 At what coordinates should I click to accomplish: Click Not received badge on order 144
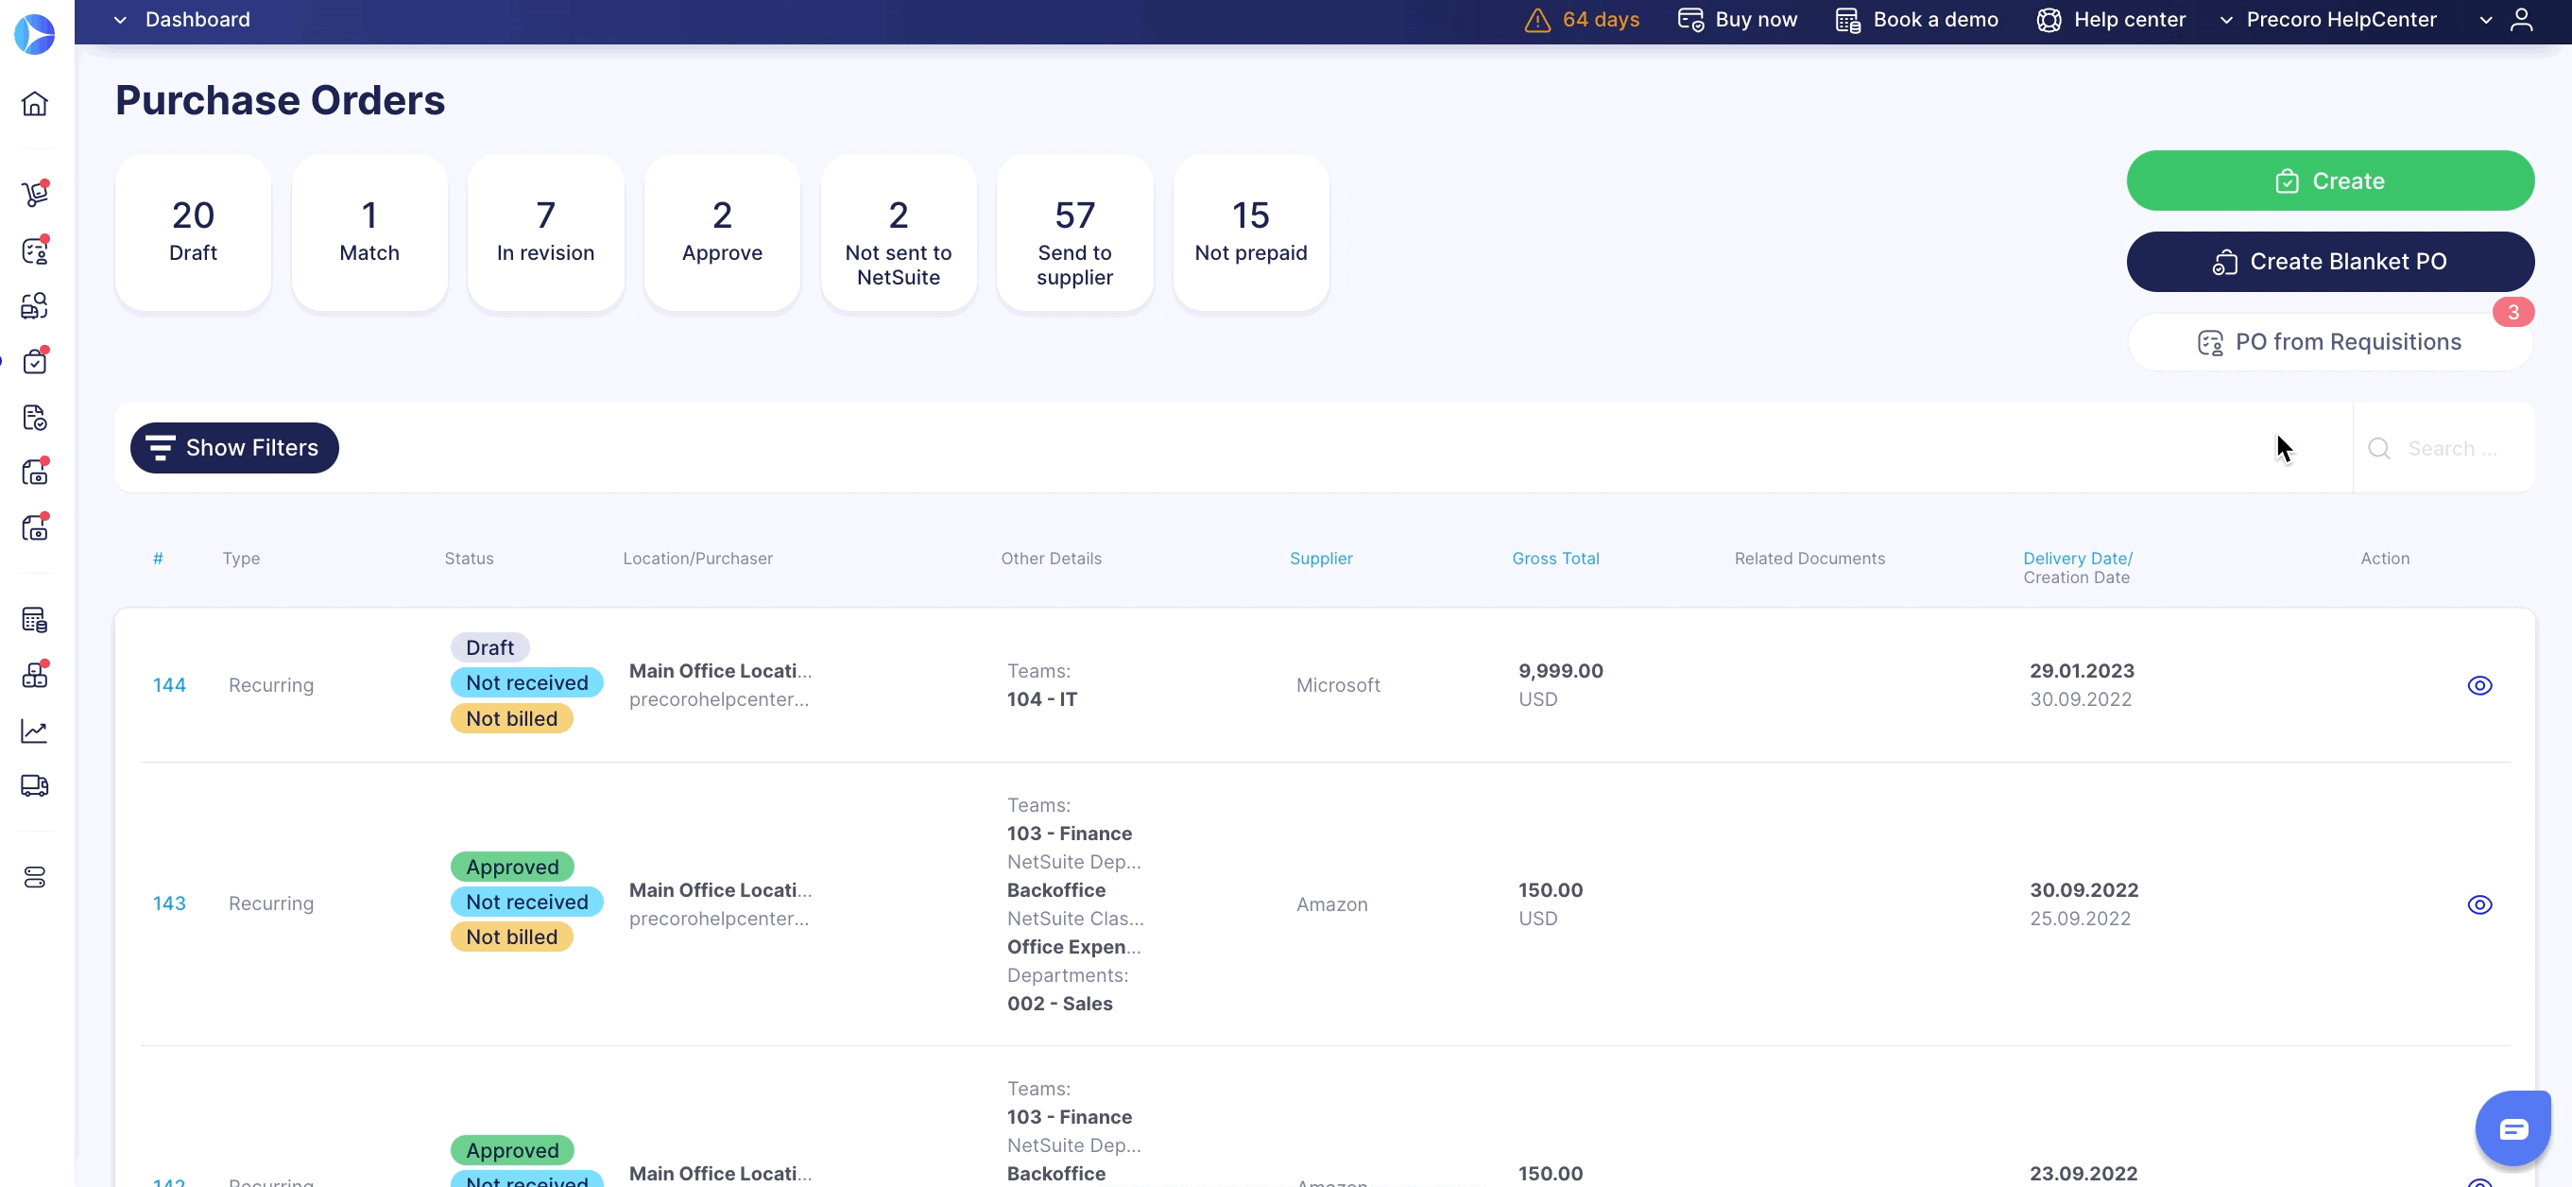click(x=527, y=683)
